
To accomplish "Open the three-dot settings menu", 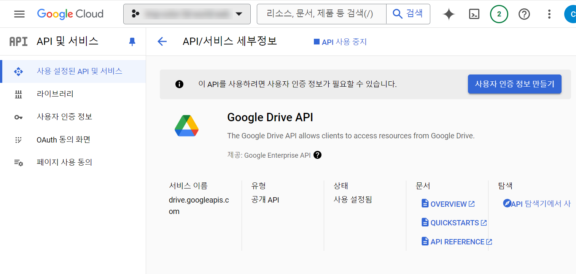I will (549, 14).
